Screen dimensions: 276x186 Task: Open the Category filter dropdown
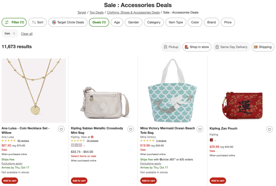(154, 22)
